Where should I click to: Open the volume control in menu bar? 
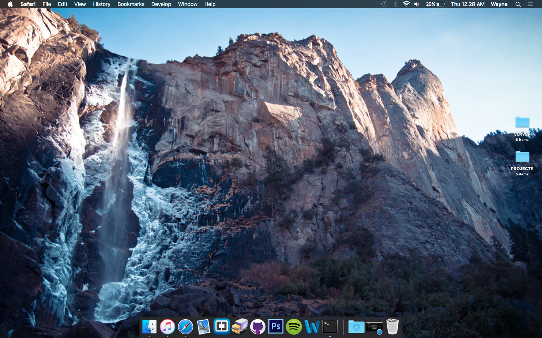[x=417, y=4]
